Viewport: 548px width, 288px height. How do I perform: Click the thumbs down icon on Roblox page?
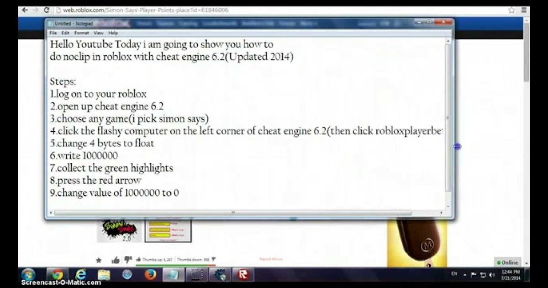pos(128,260)
